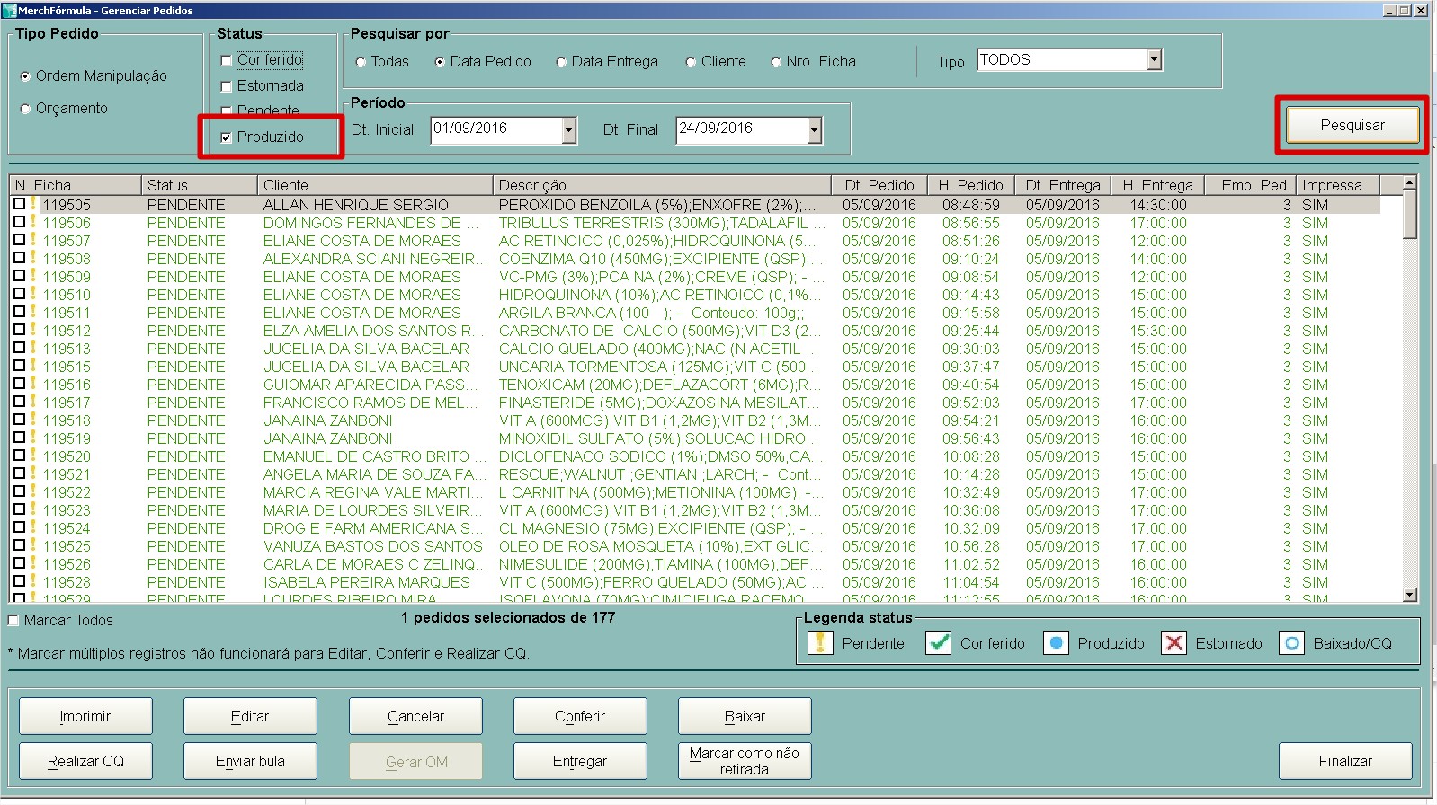Open the Tipo TODOS dropdown
This screenshot has width=1437, height=805.
pyautogui.click(x=1155, y=60)
